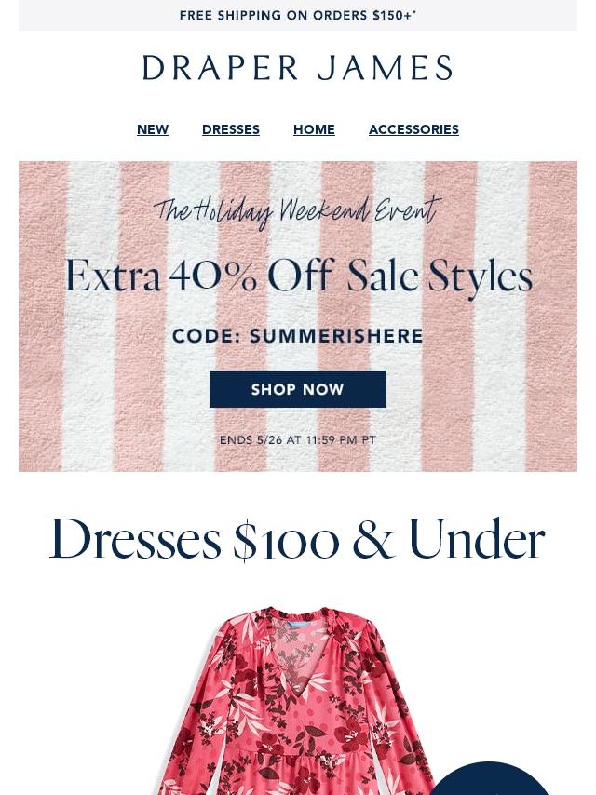The width and height of the screenshot is (596, 795).
Task: Click the CODE: SUMMERISHERE promo text
Action: (298, 336)
